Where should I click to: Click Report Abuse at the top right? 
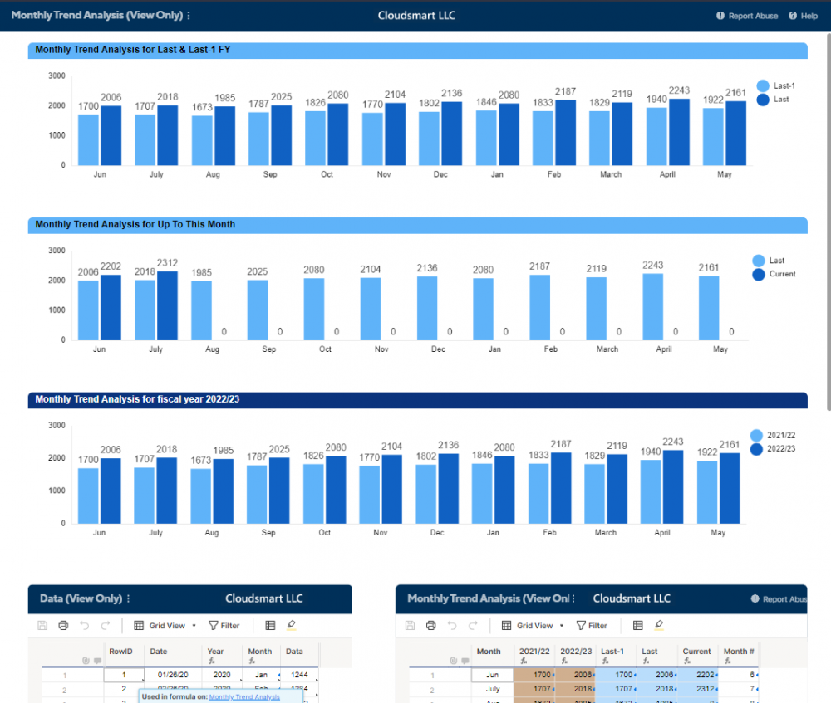(746, 15)
